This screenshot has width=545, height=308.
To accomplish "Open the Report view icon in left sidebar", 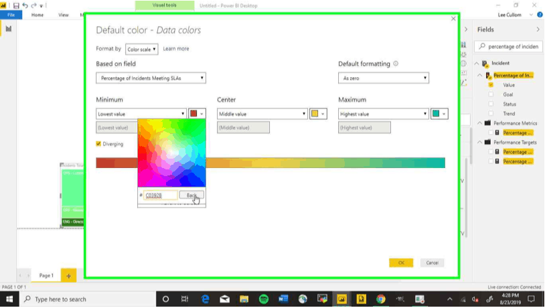I will 8,29.
